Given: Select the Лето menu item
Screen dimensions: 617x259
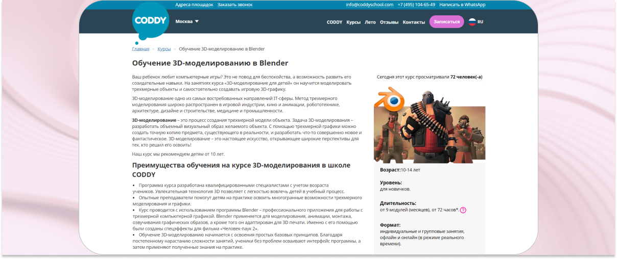Looking at the screenshot, I should coord(370,22).
